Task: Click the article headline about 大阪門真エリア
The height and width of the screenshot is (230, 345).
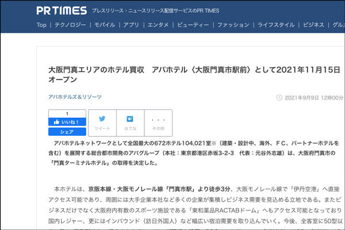Action: 194,75
